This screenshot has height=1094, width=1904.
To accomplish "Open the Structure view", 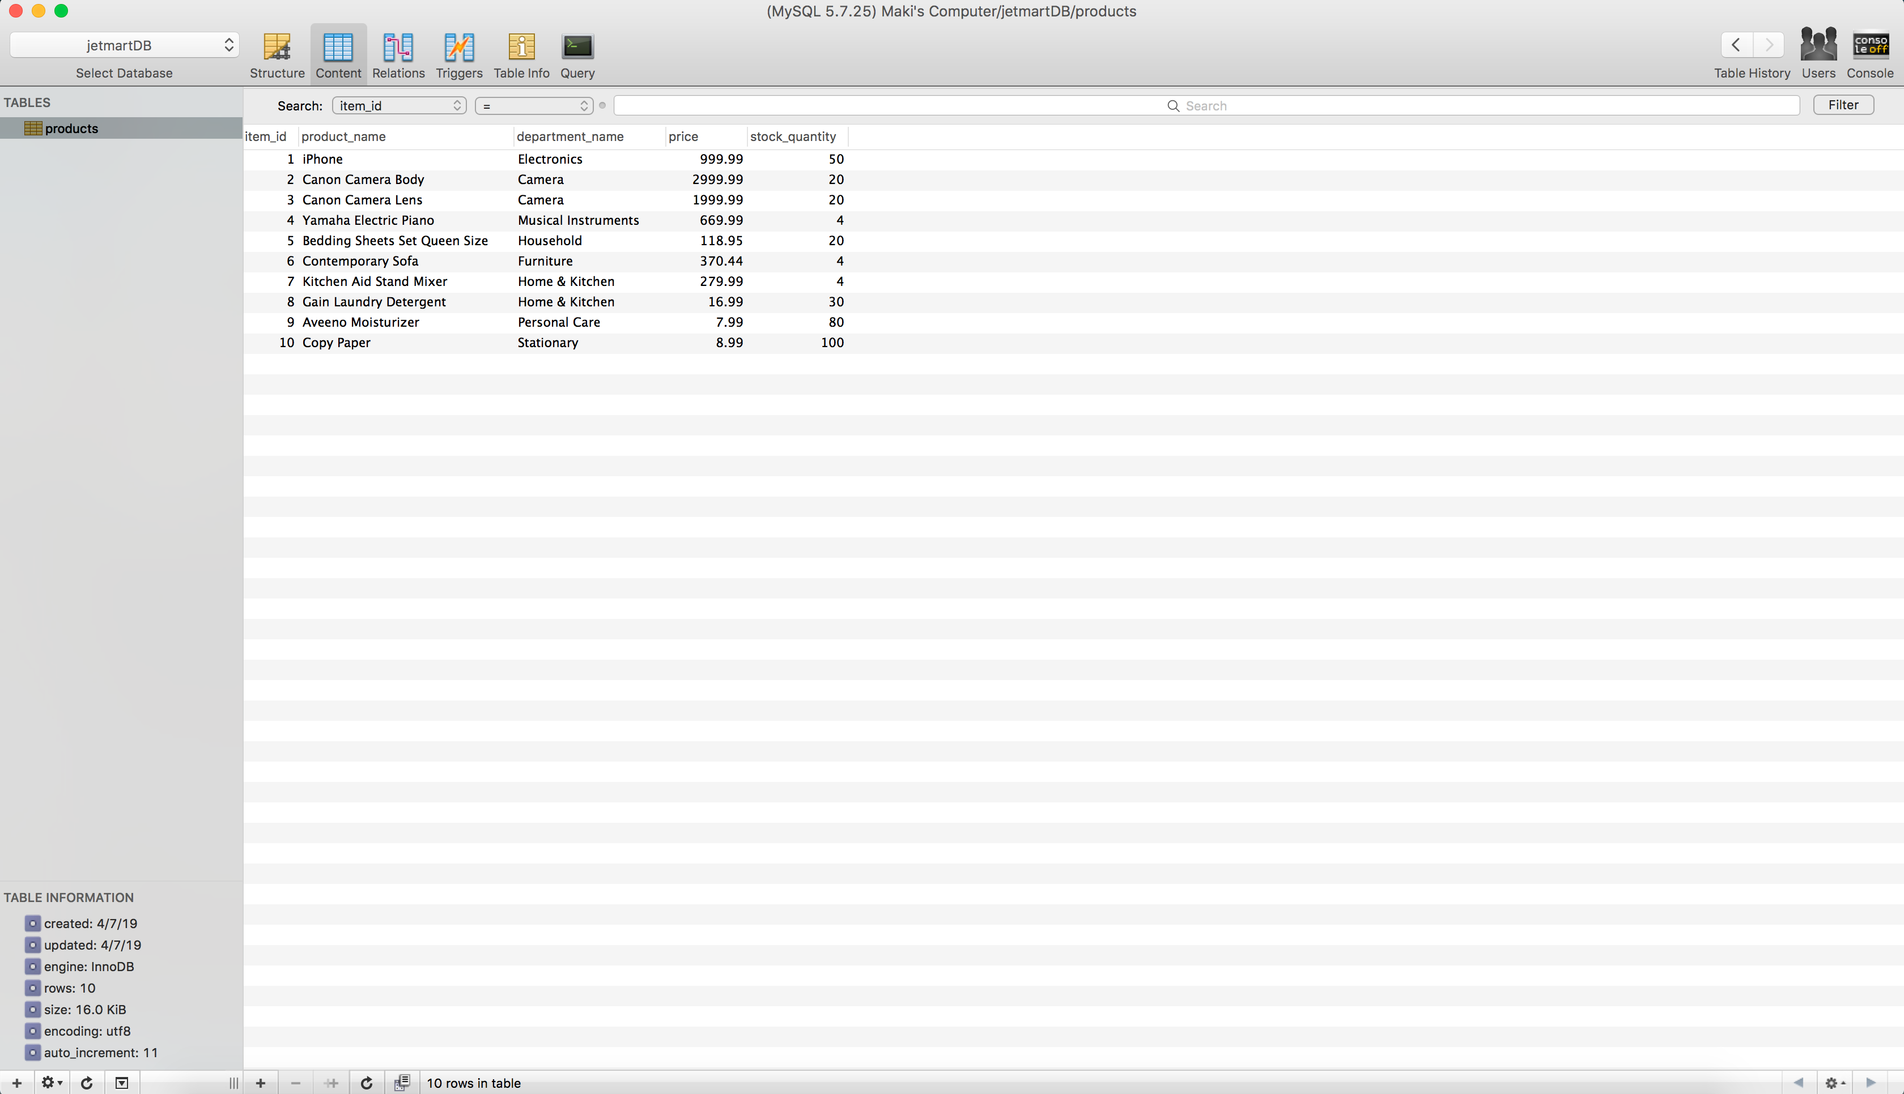I will click(x=277, y=54).
